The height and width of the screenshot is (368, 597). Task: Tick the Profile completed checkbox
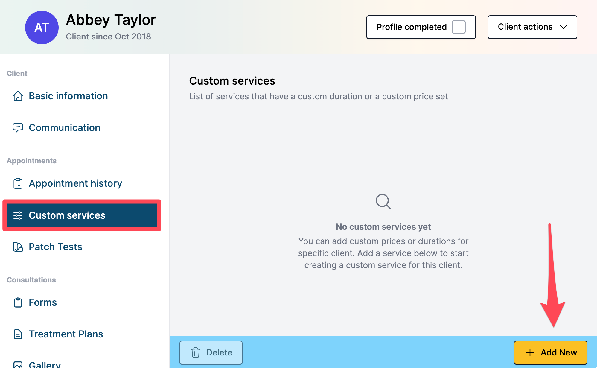click(x=459, y=27)
